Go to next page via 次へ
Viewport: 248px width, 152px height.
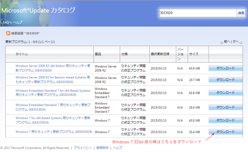click(x=235, y=42)
